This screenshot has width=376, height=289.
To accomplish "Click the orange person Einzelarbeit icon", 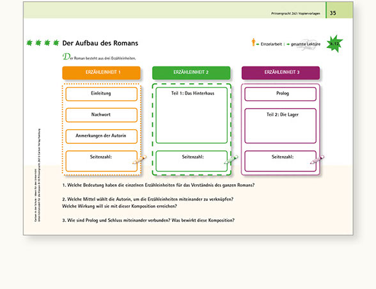I will 253,42.
